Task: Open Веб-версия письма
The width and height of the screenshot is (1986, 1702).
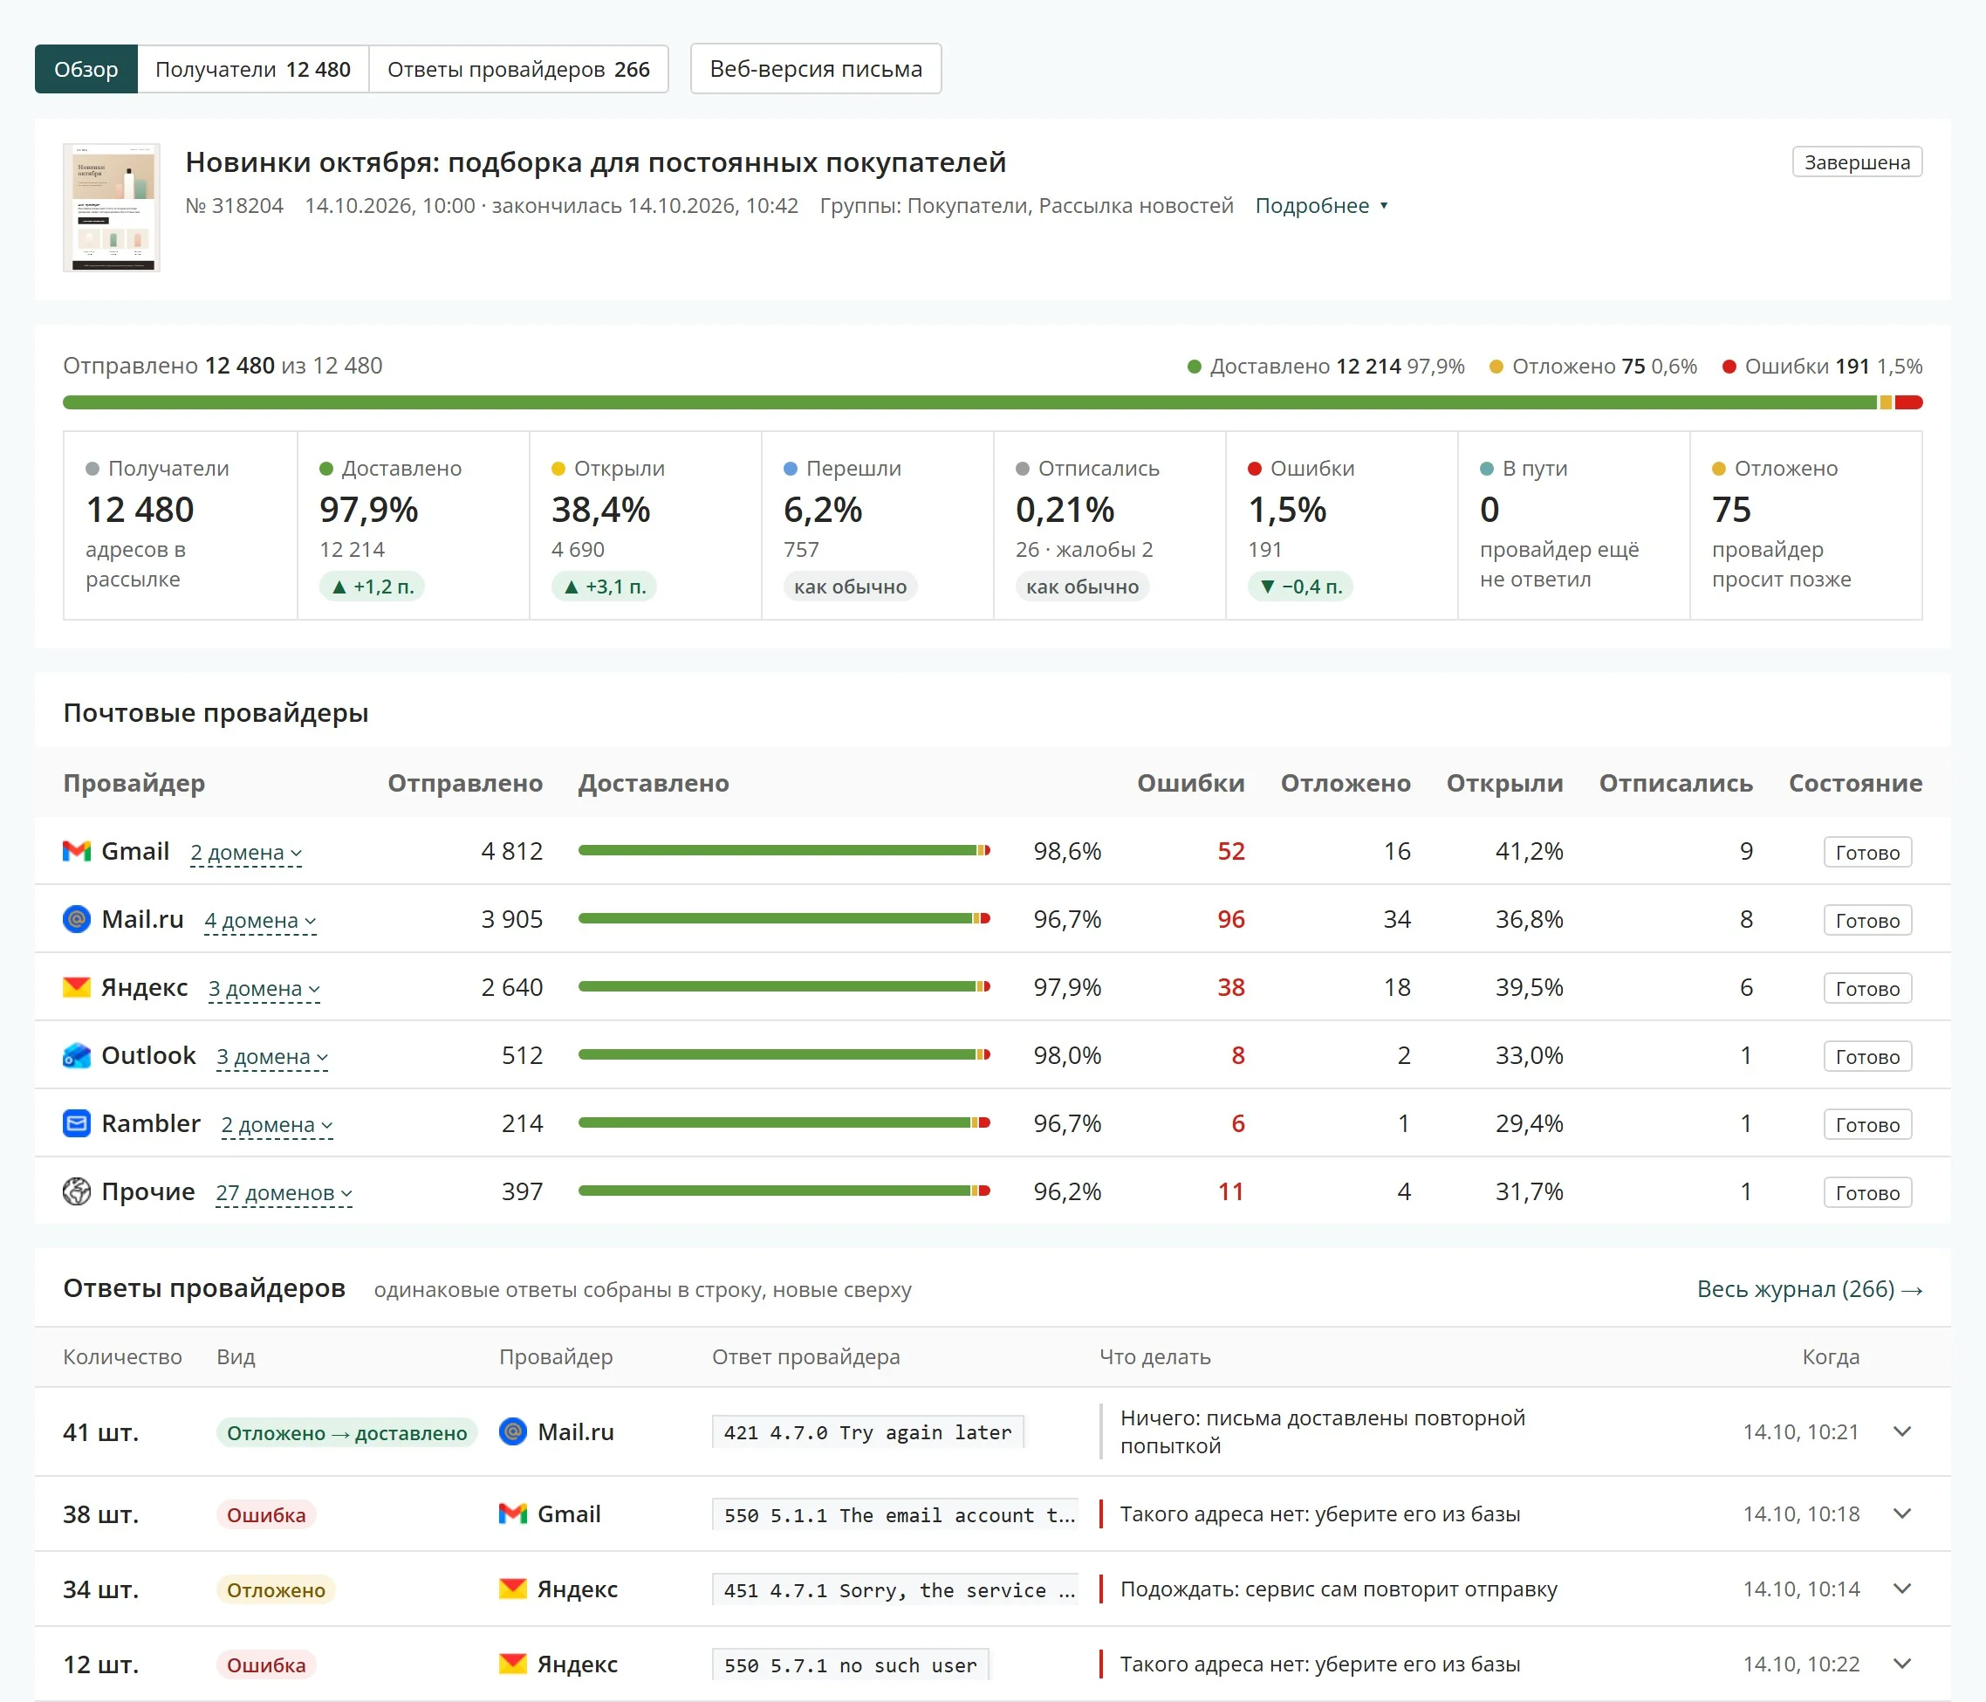Action: (x=816, y=69)
